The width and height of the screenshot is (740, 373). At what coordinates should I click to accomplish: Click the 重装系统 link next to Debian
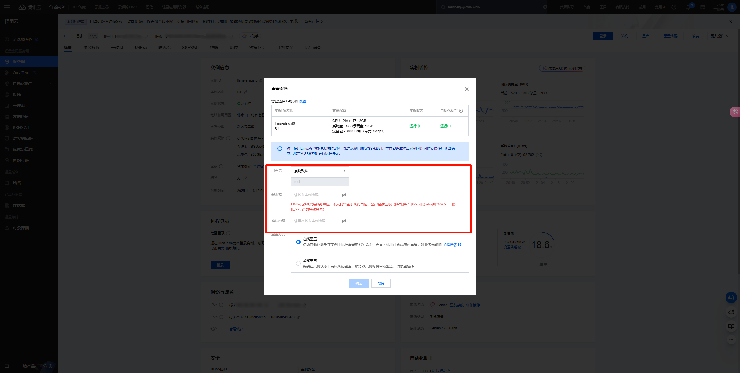[x=457, y=305]
